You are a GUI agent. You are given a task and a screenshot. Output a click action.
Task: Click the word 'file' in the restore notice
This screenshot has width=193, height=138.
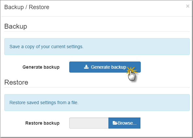75,103
